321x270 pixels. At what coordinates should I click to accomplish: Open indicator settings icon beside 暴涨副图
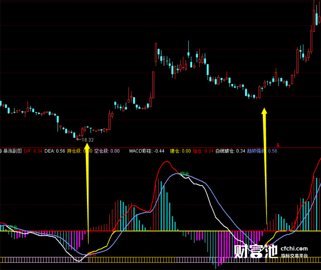(1, 151)
